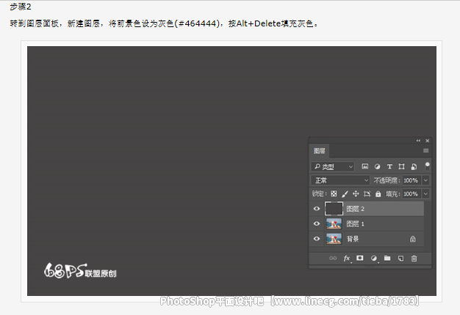
Task: Expand the 不透明度 slider arrow
Action: tap(425, 180)
